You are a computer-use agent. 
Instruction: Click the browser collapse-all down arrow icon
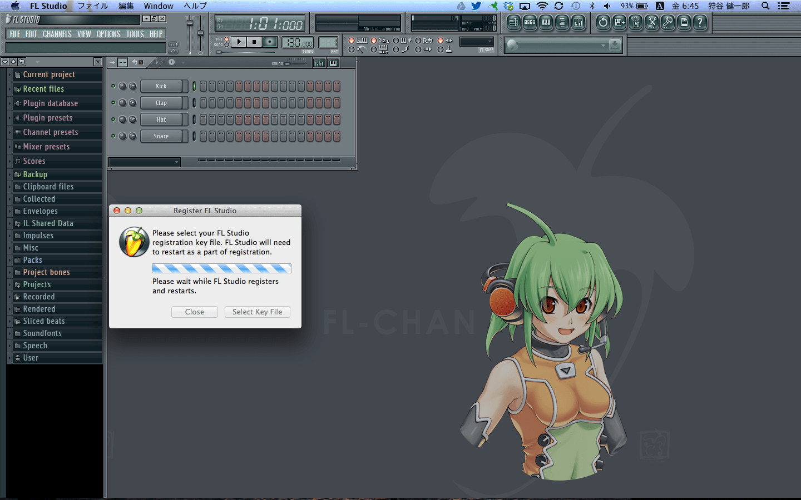(4, 62)
